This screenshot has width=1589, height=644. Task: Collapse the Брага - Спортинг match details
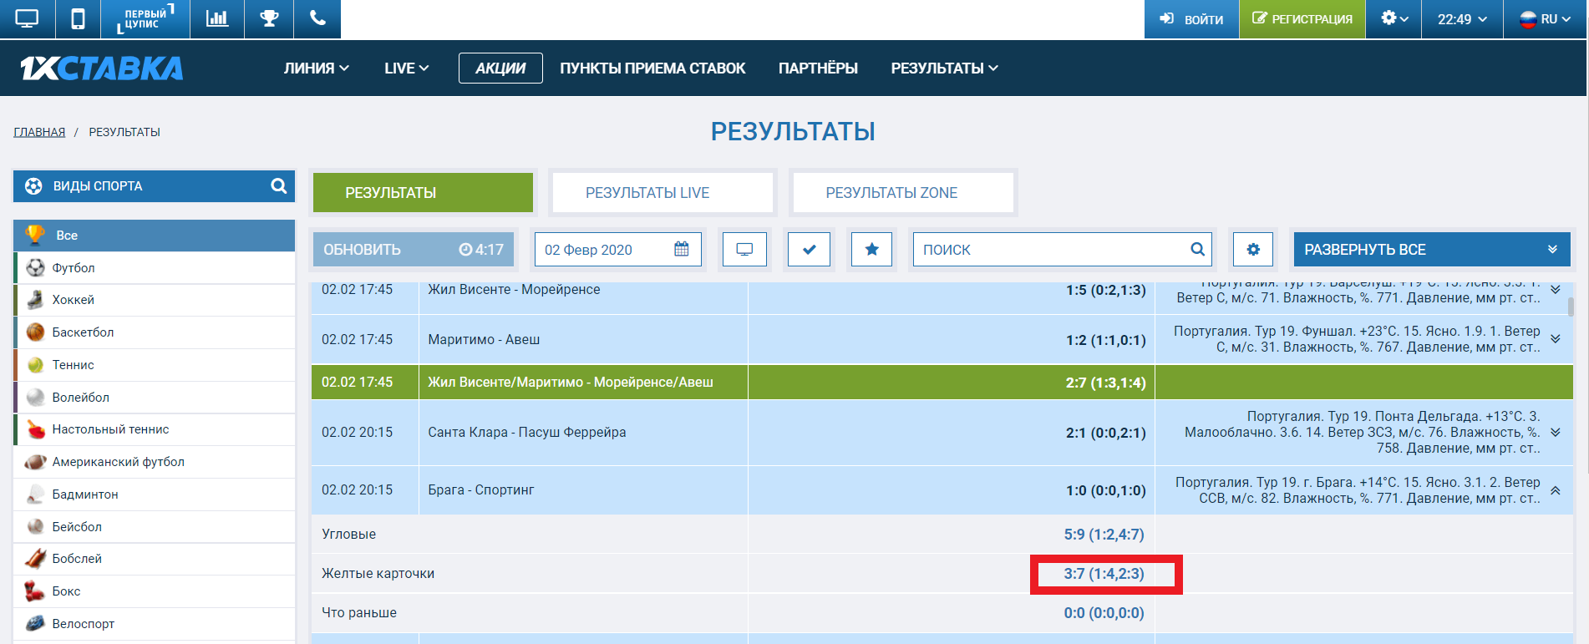pos(1556,490)
